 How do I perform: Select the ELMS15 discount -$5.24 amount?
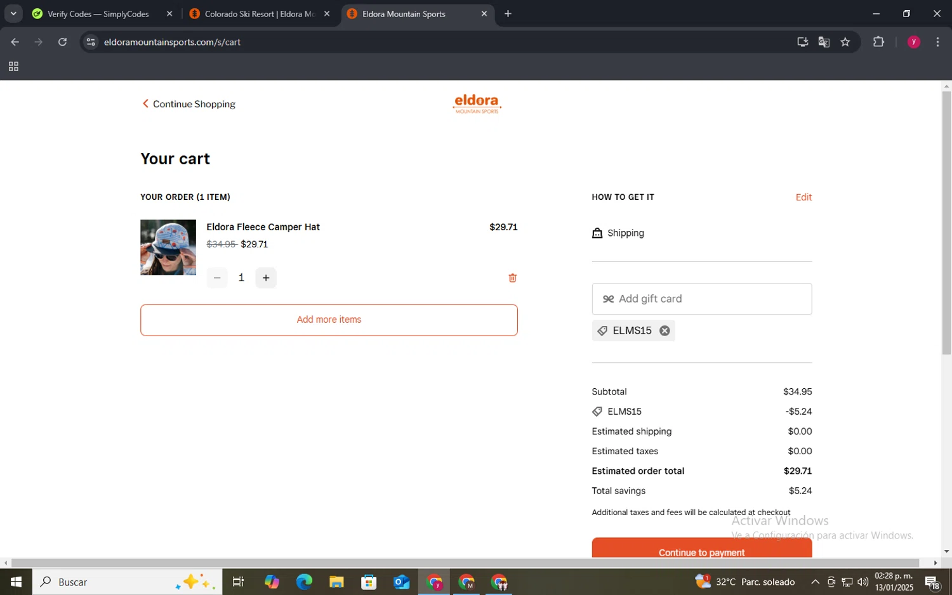coord(798,412)
